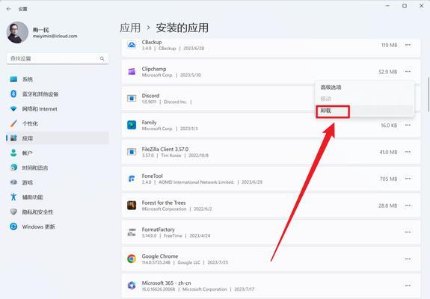Open more options for FormatFactory
This screenshot has width=430, height=299.
pyautogui.click(x=408, y=232)
